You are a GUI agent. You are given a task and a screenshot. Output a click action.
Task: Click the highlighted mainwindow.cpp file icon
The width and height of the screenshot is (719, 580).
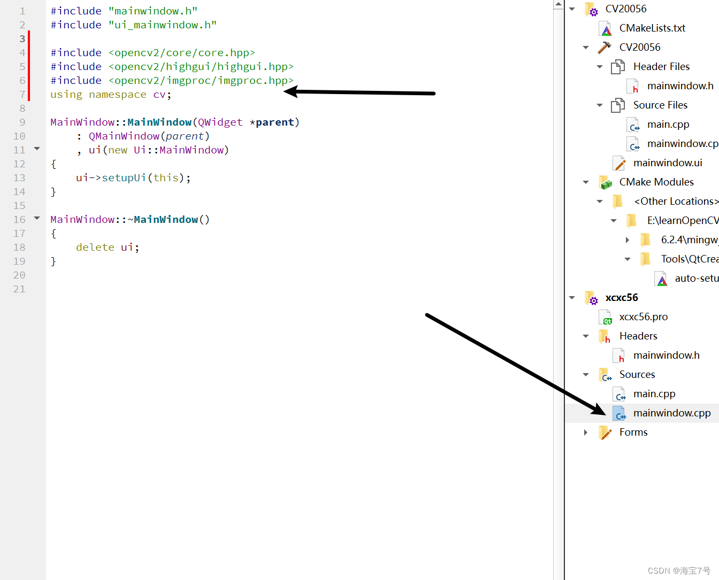click(x=619, y=413)
